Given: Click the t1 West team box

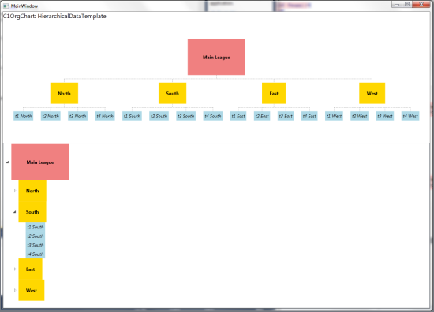Looking at the screenshot, I should (x=334, y=116).
